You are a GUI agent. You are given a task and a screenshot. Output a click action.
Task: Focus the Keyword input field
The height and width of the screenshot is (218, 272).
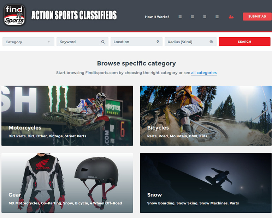82,42
